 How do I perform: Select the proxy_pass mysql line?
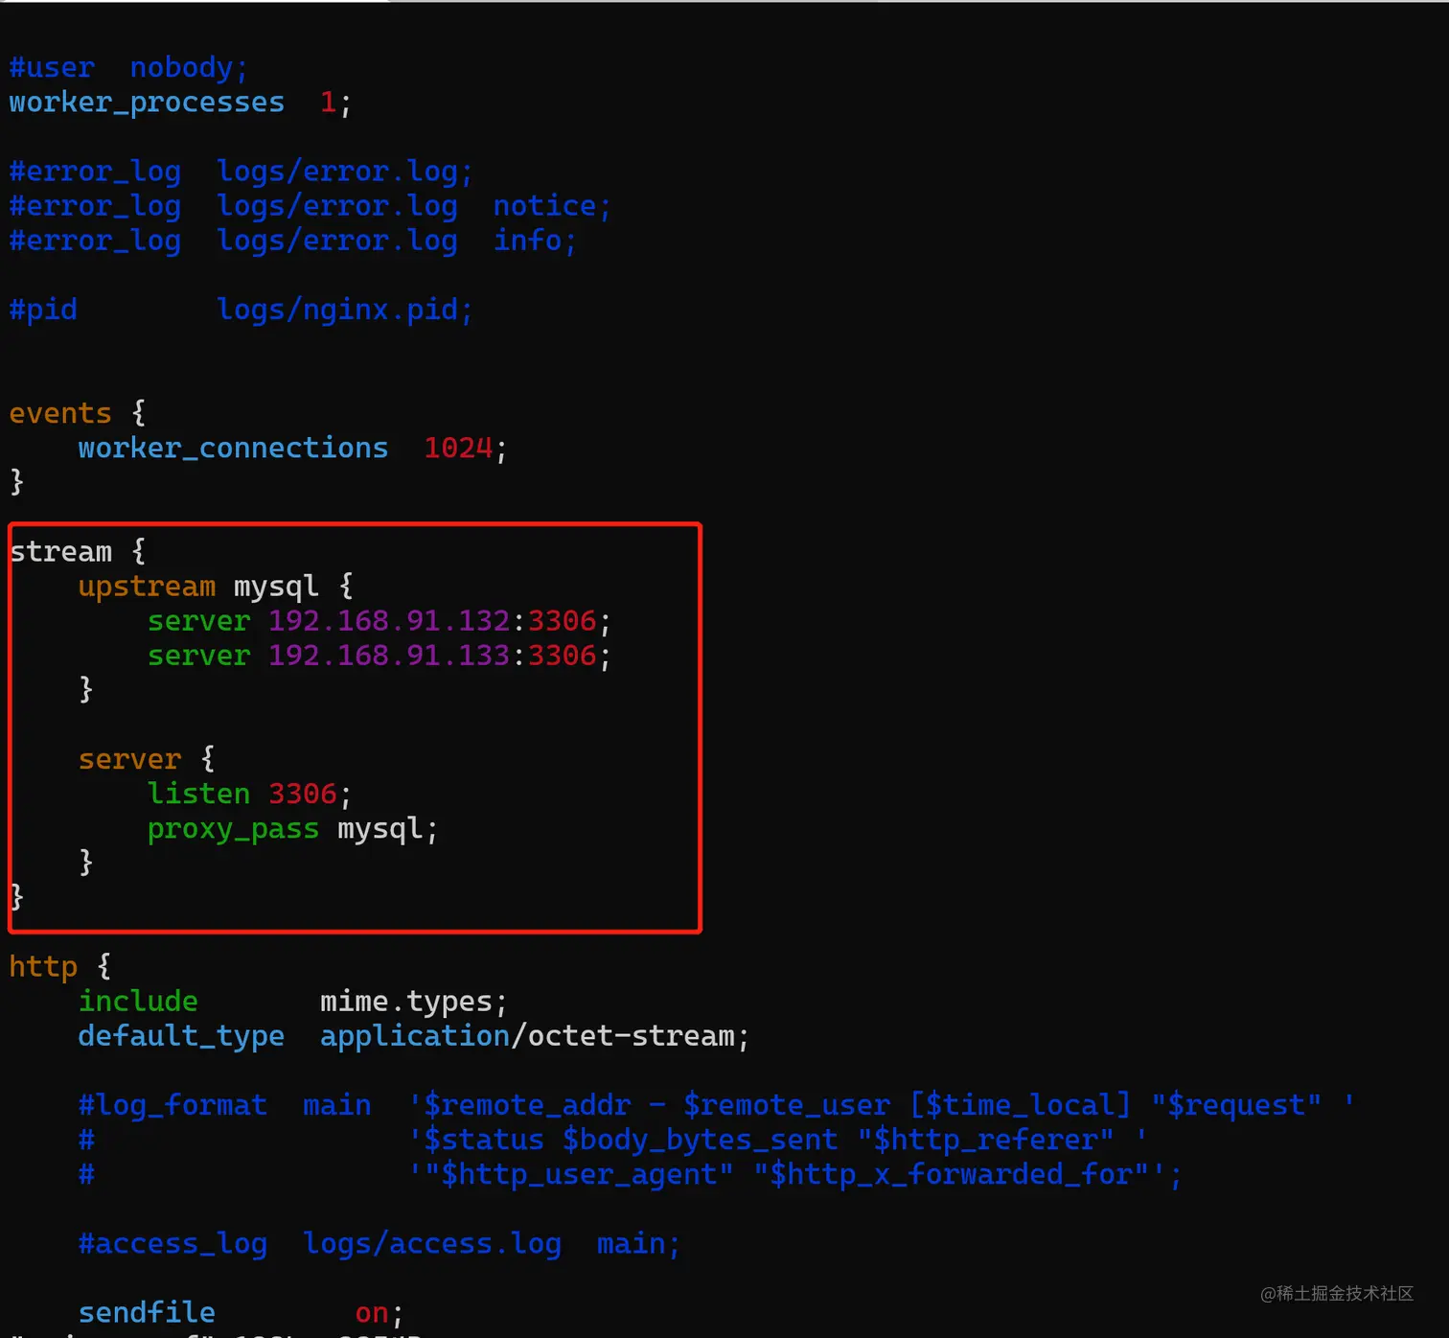[287, 828]
